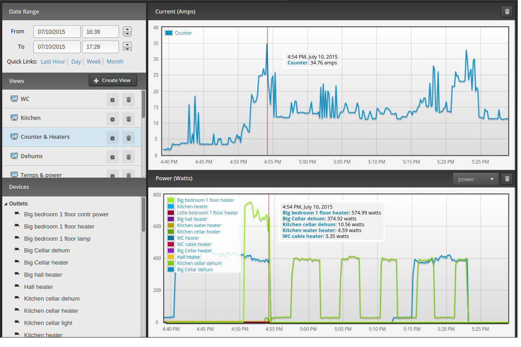Click the Kitchen view monitor icon

click(x=14, y=118)
